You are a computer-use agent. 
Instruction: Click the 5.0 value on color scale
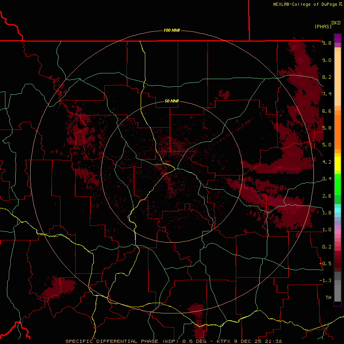[327, 145]
